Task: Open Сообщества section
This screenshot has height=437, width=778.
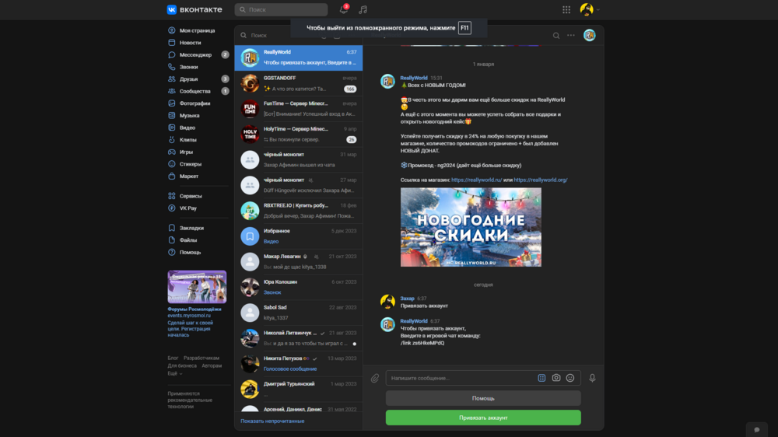Action: click(x=195, y=91)
